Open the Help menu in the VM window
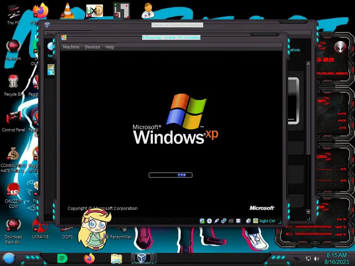Screen dimensions: 355x266 [x=110, y=47]
